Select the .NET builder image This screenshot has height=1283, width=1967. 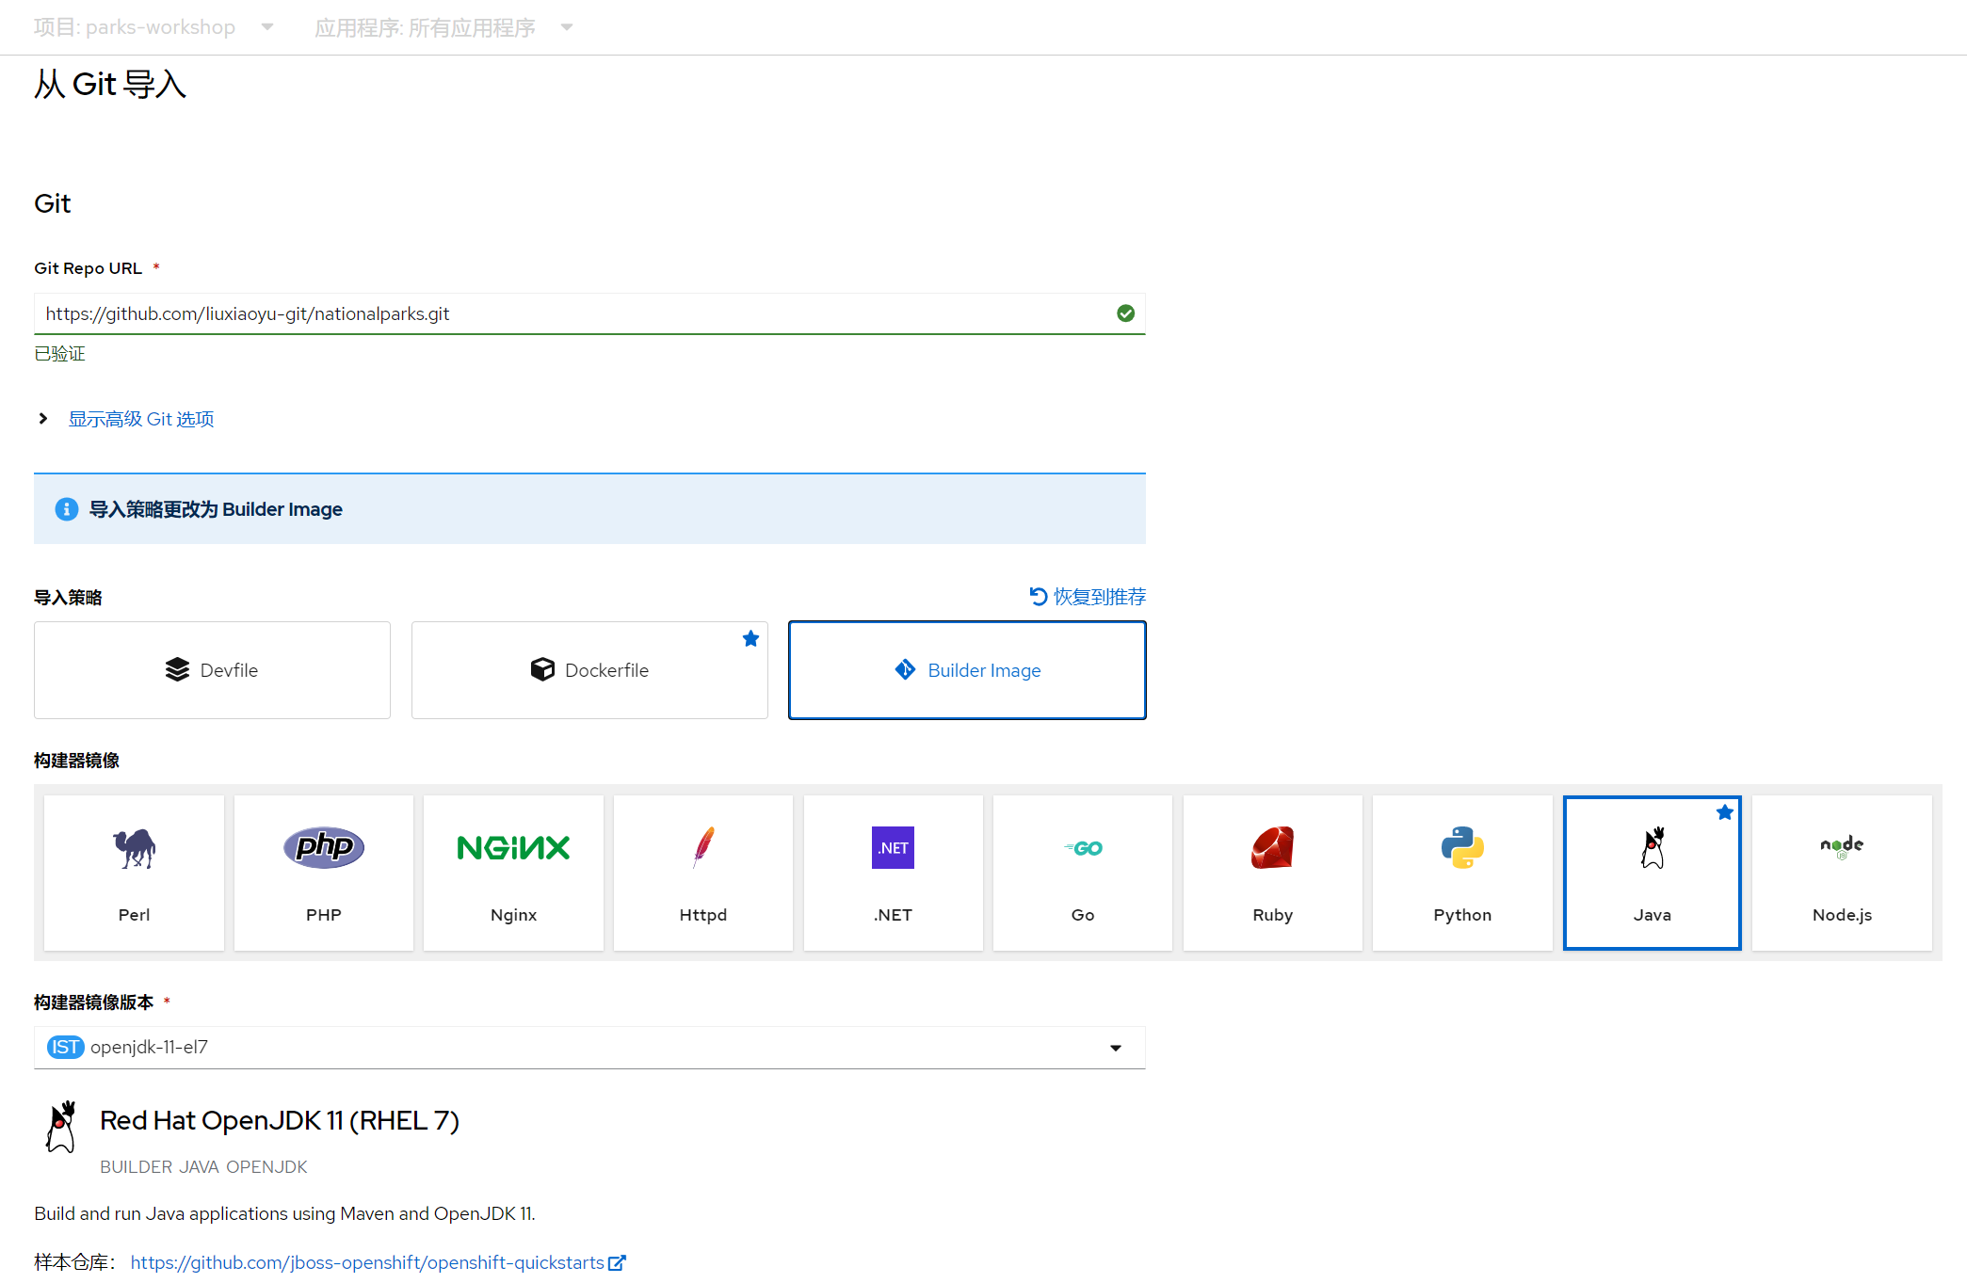coord(893,873)
